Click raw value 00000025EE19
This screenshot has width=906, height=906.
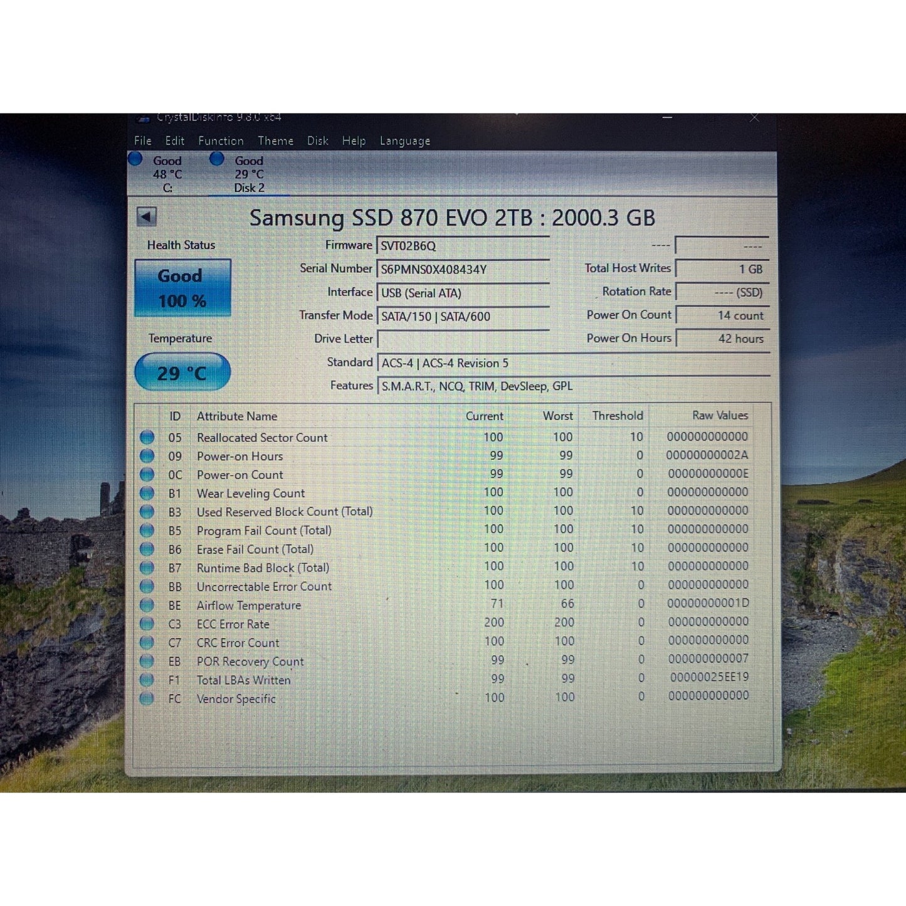[x=709, y=677]
